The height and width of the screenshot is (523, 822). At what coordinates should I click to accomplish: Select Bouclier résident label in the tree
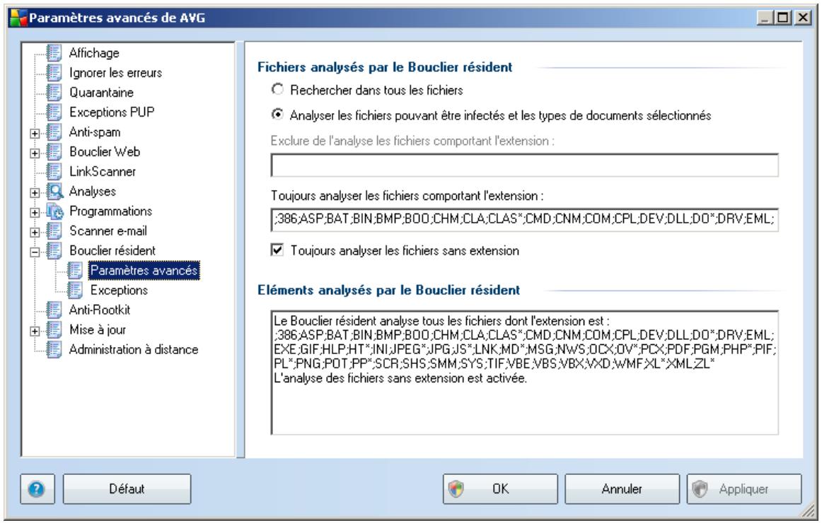(x=112, y=251)
